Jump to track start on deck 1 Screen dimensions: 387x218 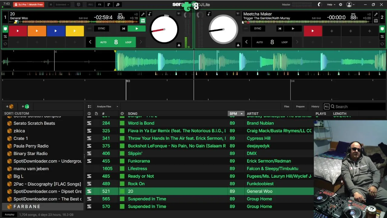coord(123,28)
